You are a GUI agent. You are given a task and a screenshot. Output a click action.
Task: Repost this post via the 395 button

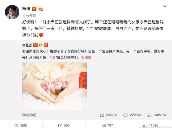click(x=64, y=125)
